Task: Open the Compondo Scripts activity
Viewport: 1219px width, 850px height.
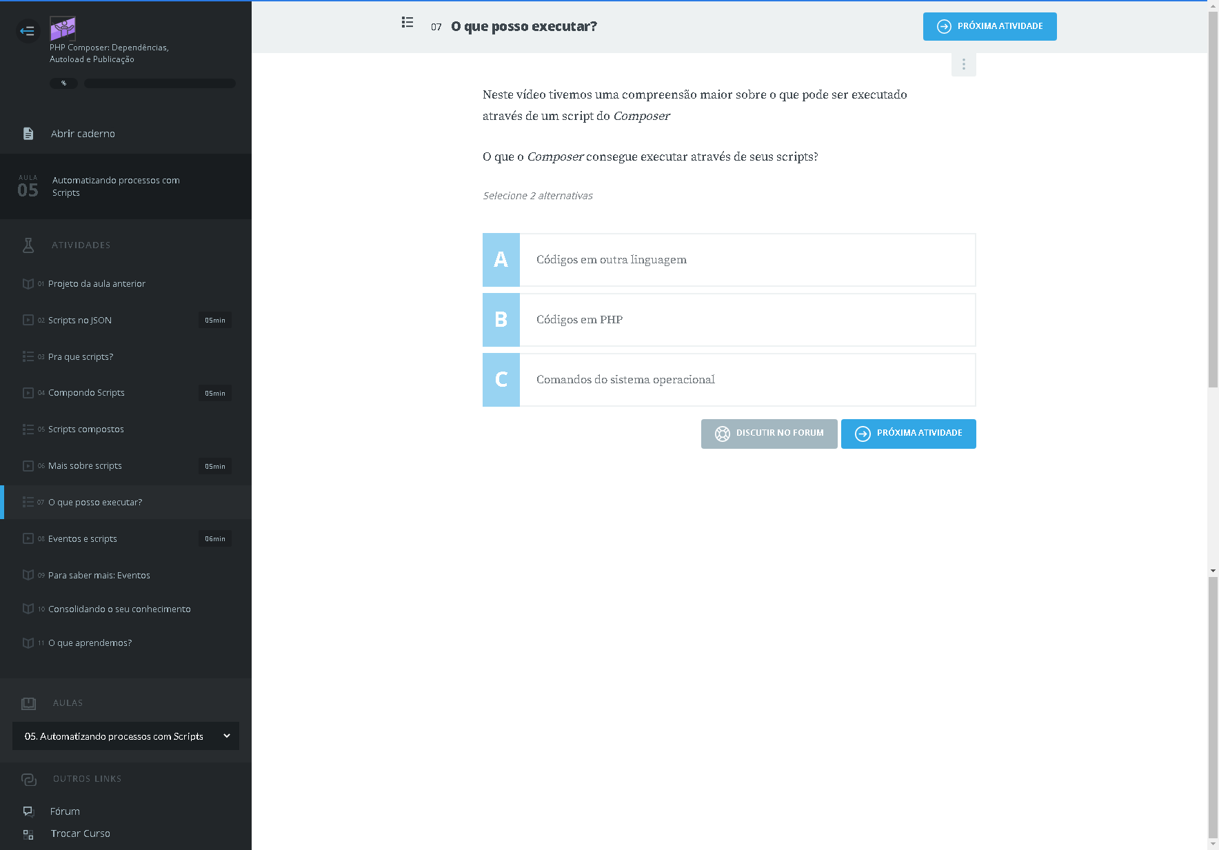Action: [86, 393]
